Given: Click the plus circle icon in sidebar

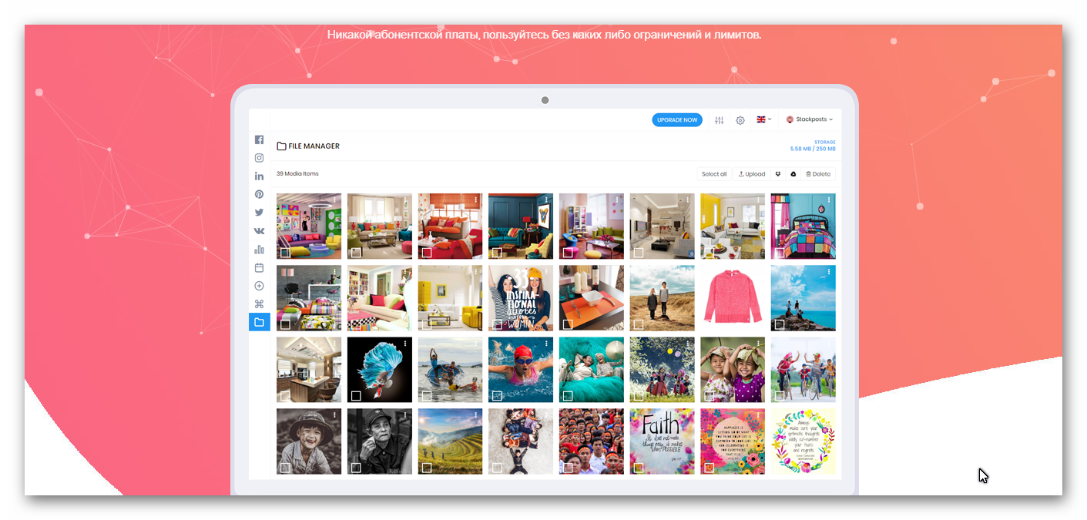Looking at the screenshot, I should [x=259, y=286].
